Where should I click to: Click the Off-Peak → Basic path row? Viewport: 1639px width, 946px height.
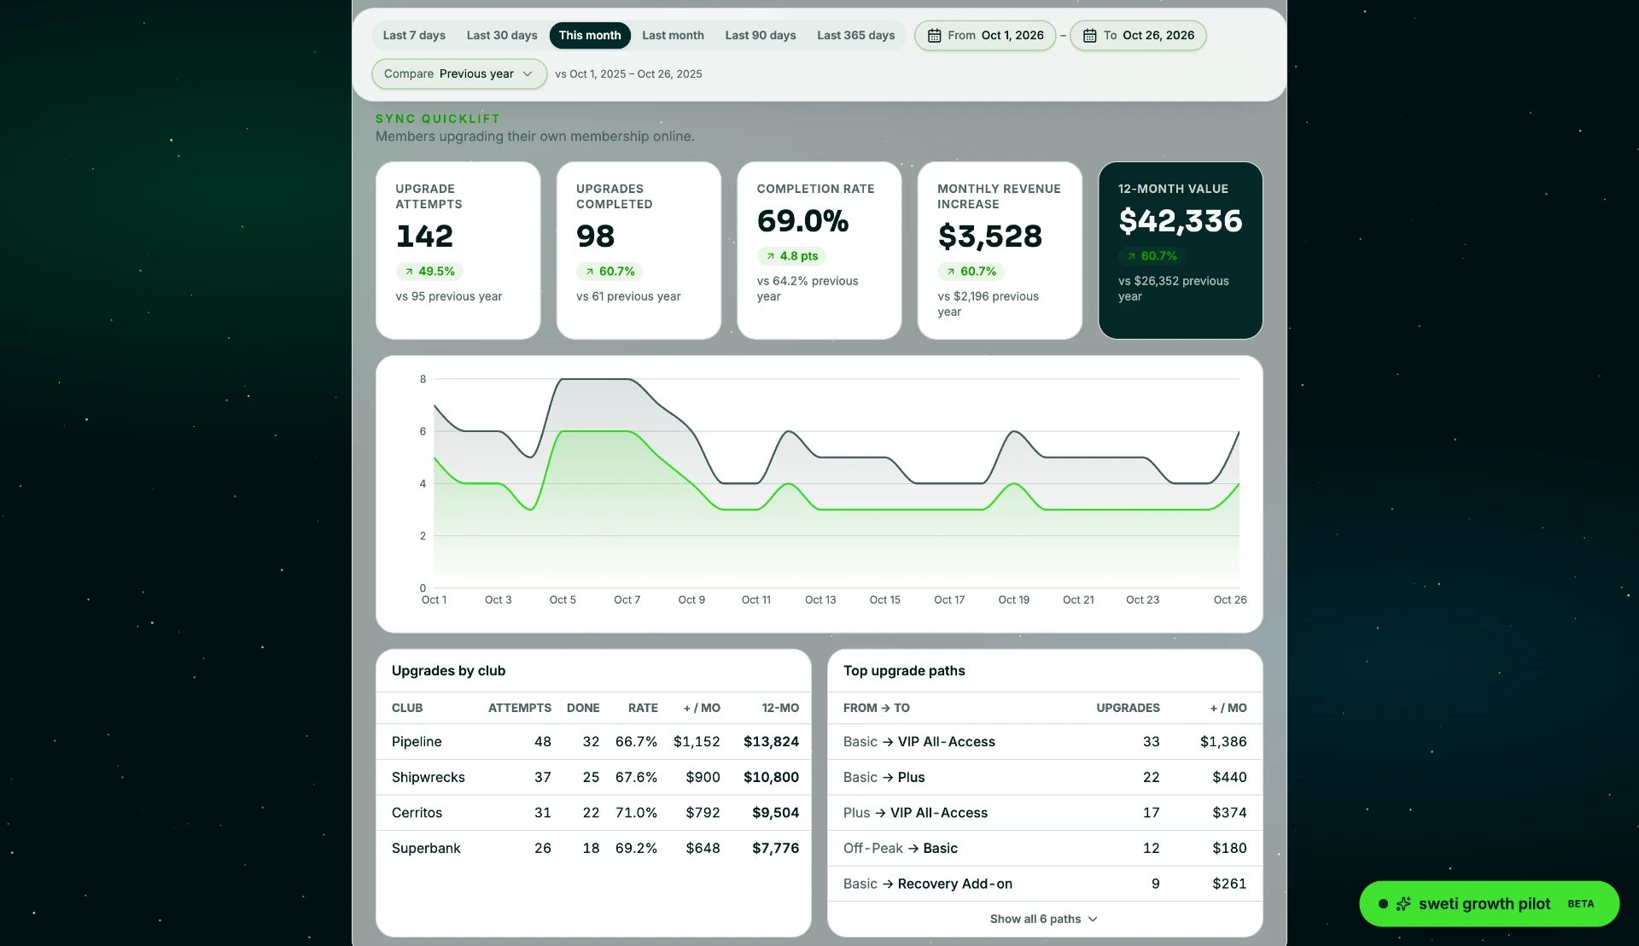(x=1045, y=848)
